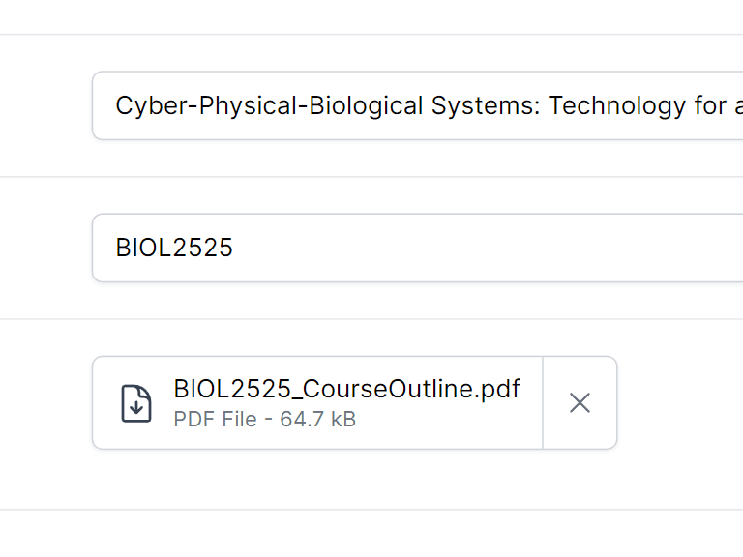
Task: Click the BIOL2525 text inside the code field
Action: pyautogui.click(x=174, y=248)
